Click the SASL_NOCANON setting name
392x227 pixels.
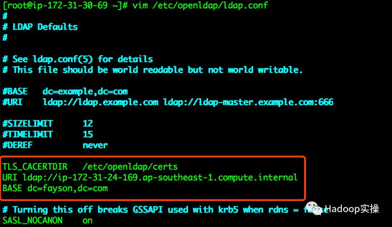tap(33, 220)
